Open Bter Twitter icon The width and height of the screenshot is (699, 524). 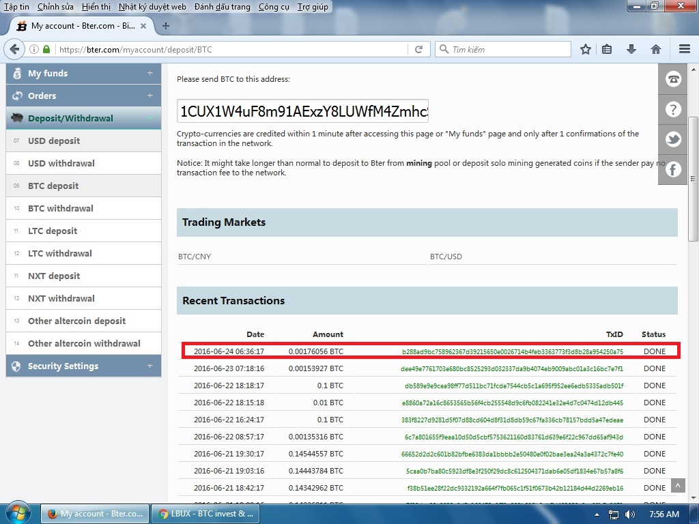pos(672,139)
